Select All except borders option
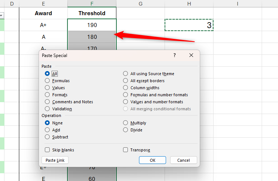This screenshot has width=278, height=181. [x=126, y=81]
